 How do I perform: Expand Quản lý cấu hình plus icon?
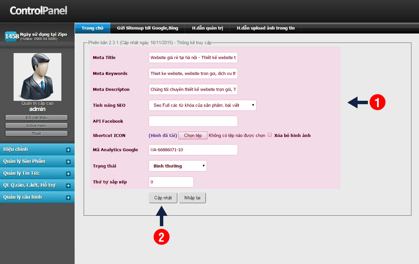pyautogui.click(x=68, y=198)
